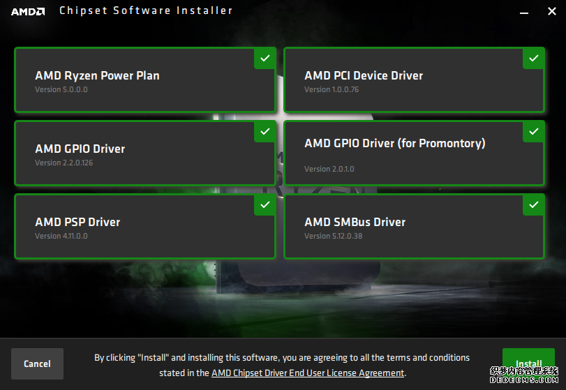Select the AMD PCI Device Driver title text
The height and width of the screenshot is (390, 566).
pos(364,75)
